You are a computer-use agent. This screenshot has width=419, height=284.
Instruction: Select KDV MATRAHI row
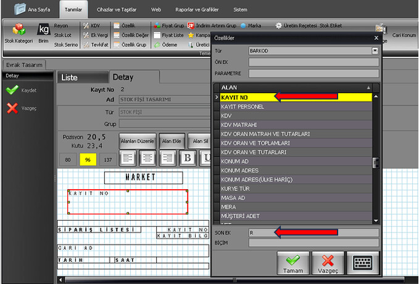[x=296, y=125]
